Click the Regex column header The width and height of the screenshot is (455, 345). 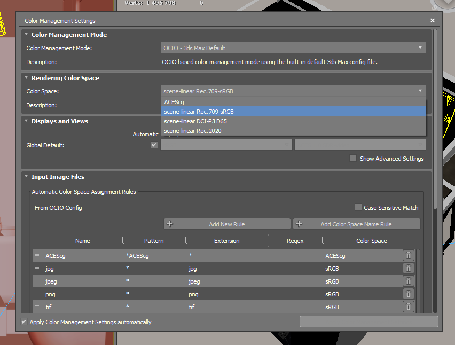295,241
